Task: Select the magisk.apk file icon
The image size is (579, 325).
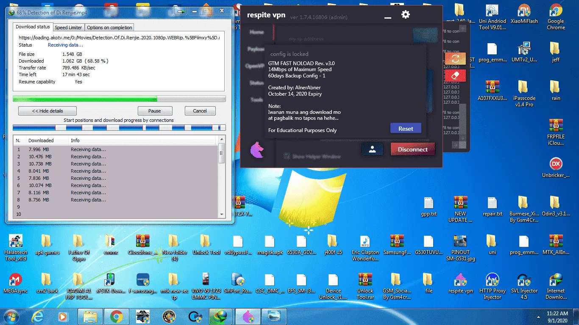Action: (270, 245)
